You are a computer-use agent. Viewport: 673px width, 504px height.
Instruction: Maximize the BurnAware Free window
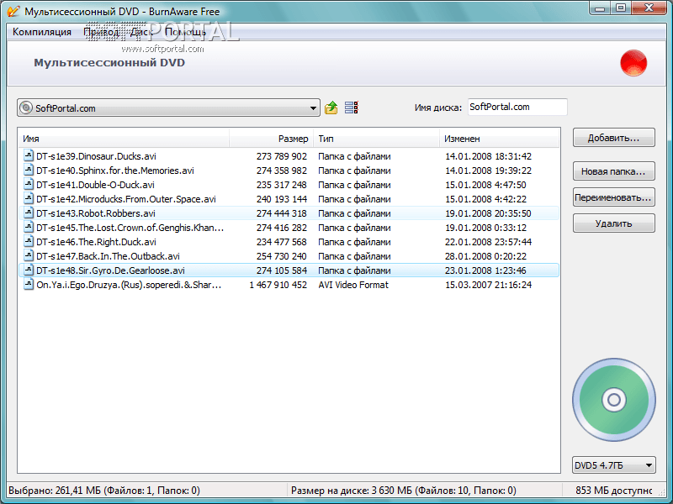coord(621,8)
